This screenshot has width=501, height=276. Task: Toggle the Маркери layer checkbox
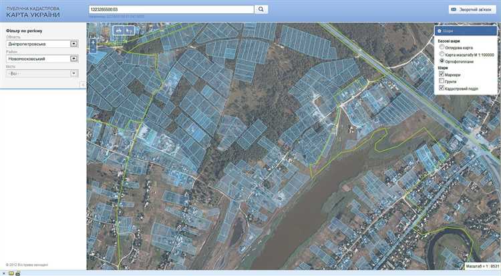pos(442,75)
